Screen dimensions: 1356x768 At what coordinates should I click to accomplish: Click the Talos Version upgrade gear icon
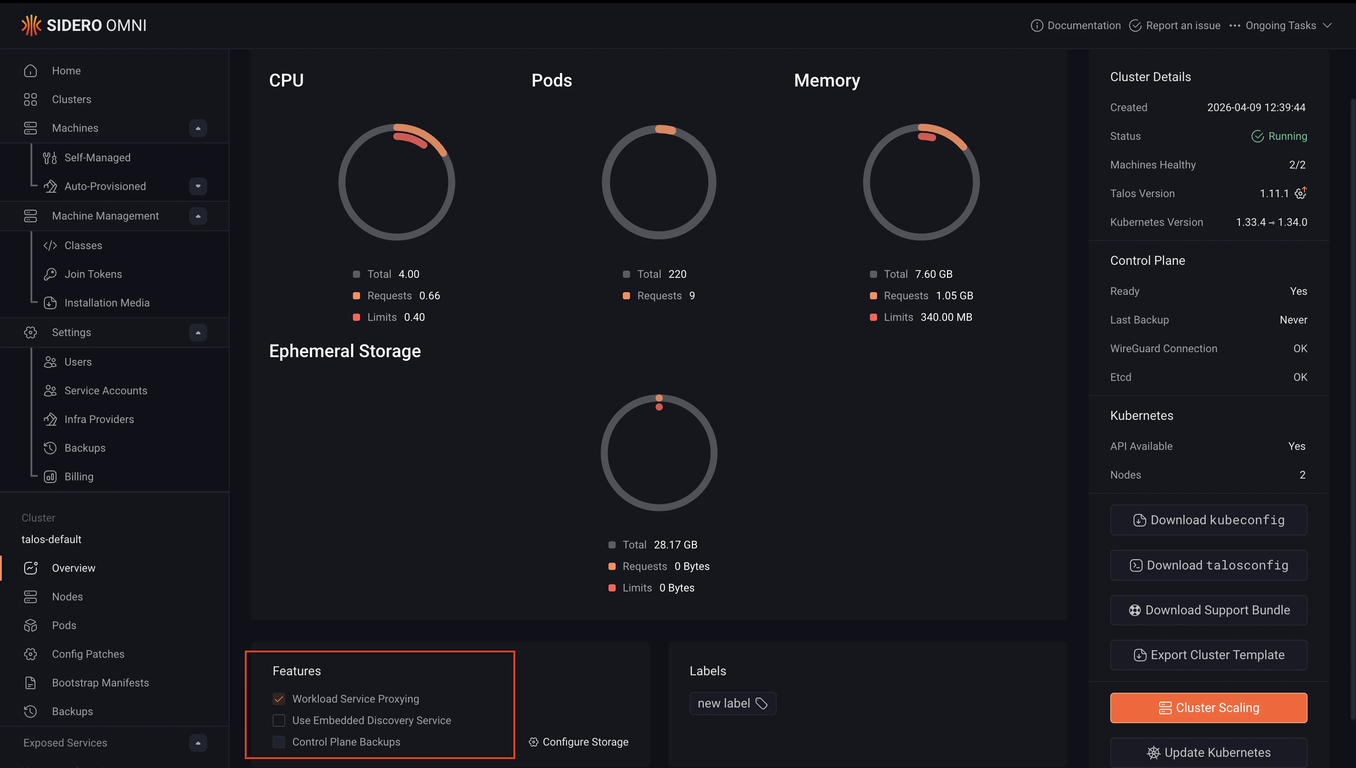tap(1300, 193)
